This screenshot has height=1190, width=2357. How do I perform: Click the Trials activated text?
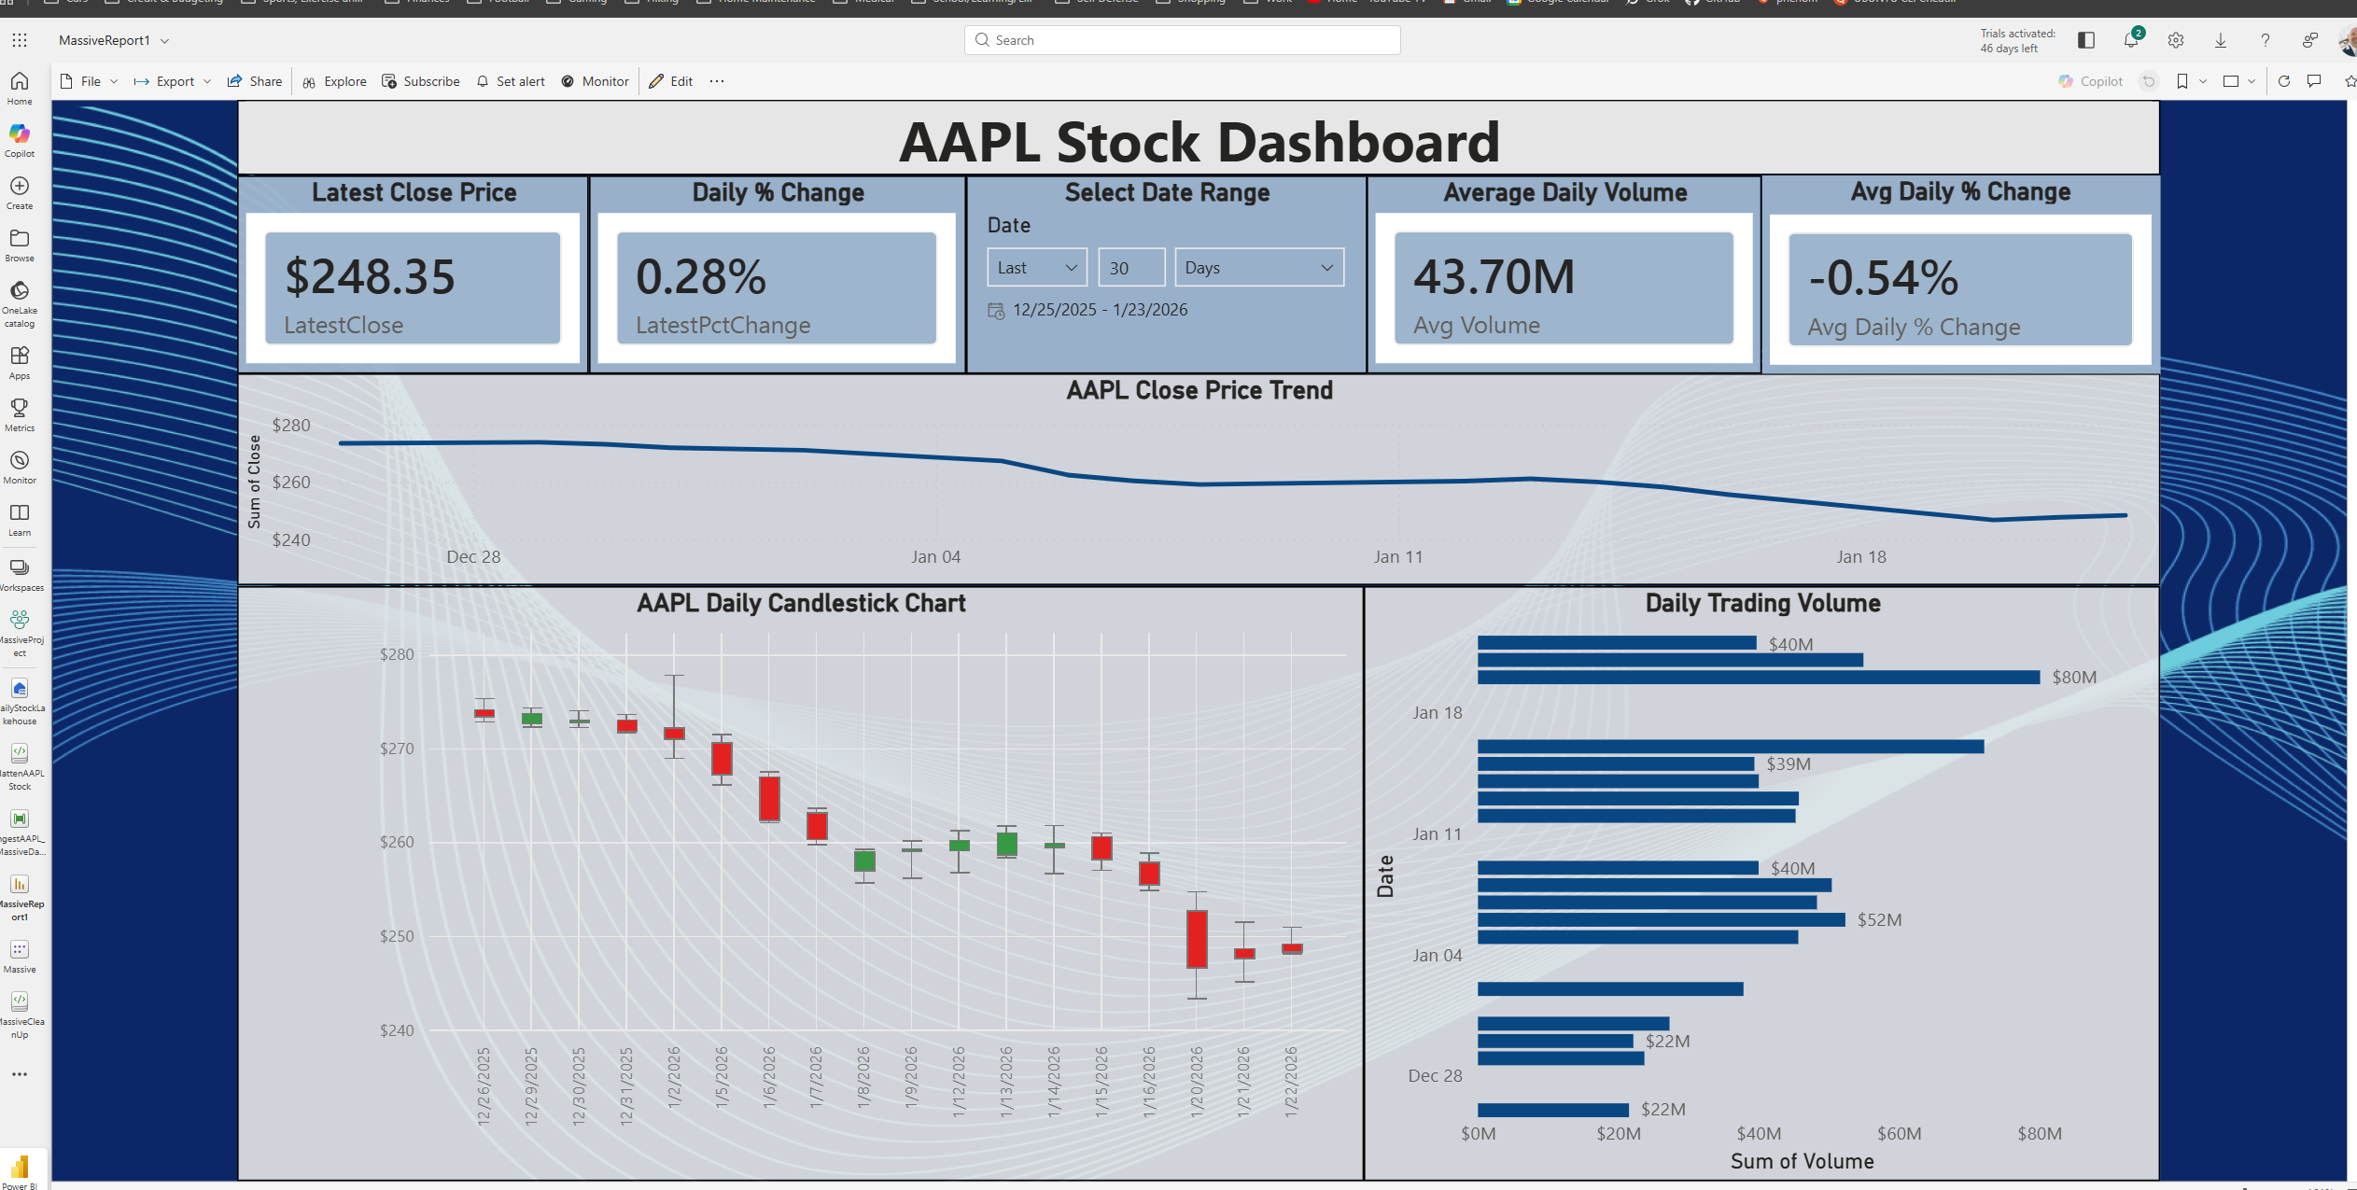2017,40
